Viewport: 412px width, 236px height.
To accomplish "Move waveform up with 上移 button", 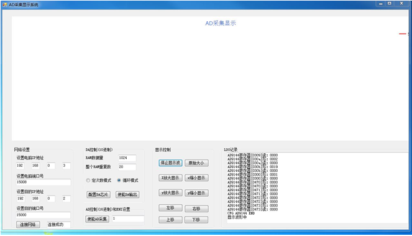I will pos(170,220).
